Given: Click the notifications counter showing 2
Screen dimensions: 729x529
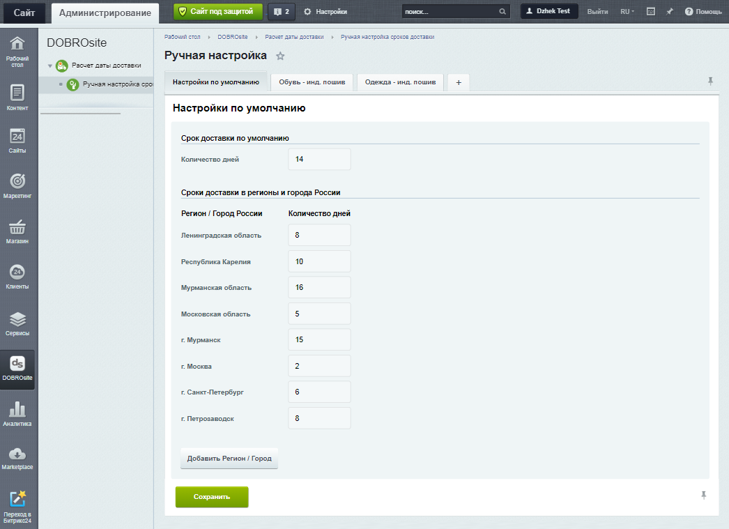Looking at the screenshot, I should click(282, 12).
